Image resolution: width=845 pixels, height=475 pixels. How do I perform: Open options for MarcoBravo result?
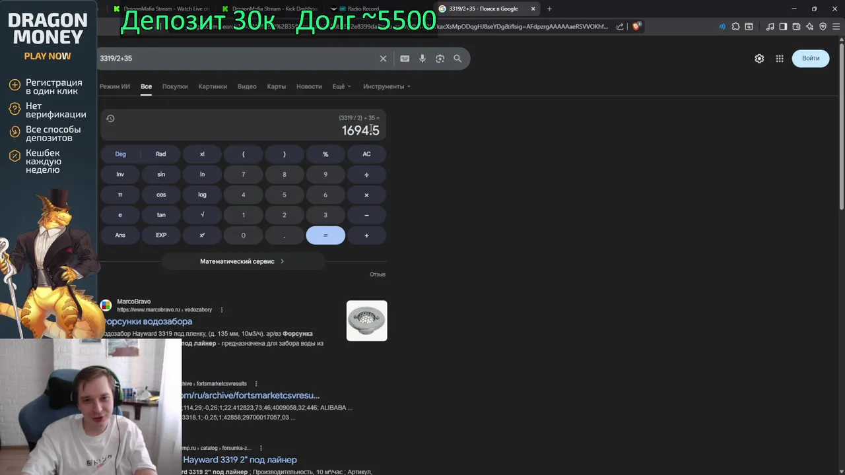[222, 309]
